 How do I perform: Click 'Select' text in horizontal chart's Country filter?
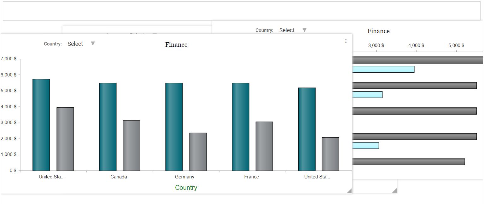287,30
